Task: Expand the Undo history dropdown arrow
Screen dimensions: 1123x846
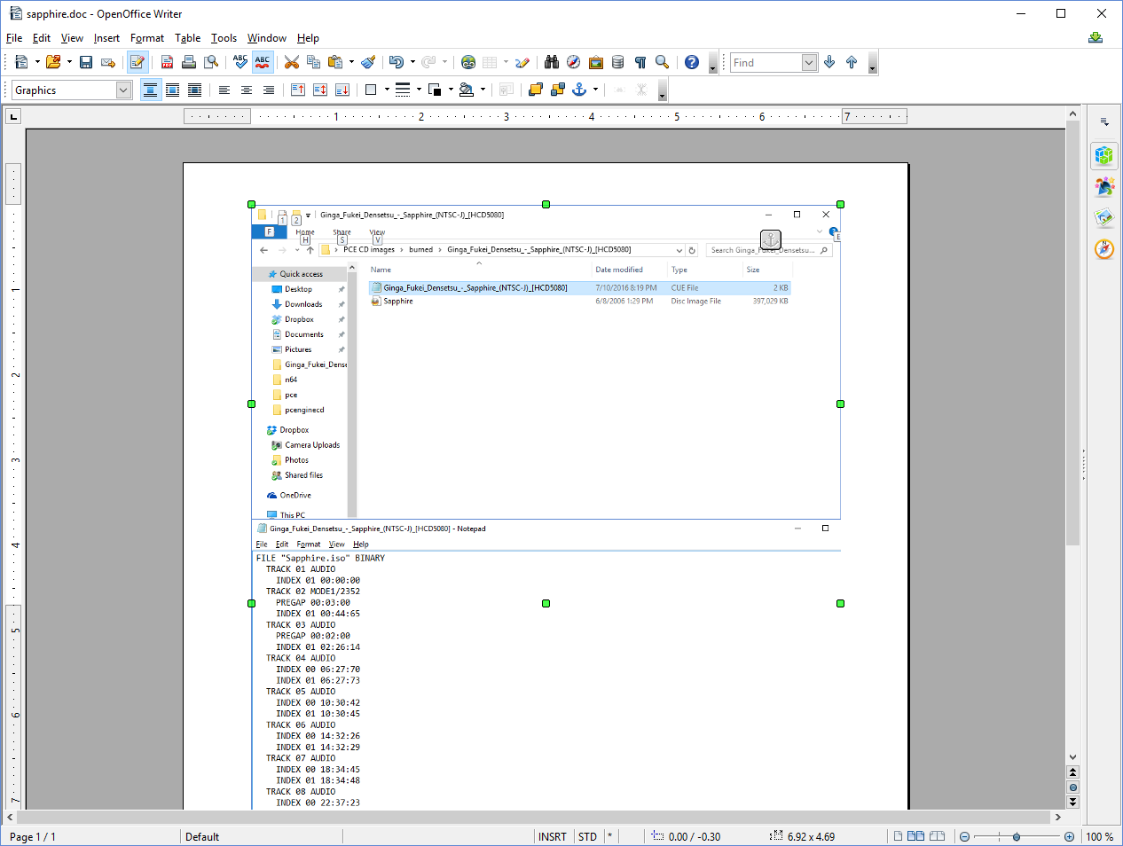Action: tap(412, 62)
